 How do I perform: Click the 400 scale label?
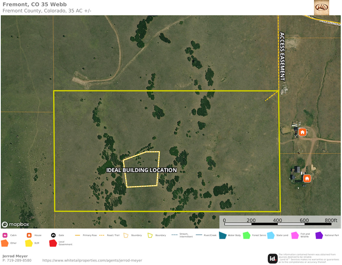[277, 220]
